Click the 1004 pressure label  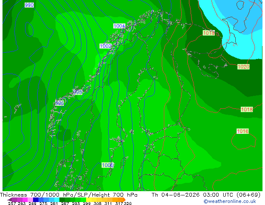119,26
